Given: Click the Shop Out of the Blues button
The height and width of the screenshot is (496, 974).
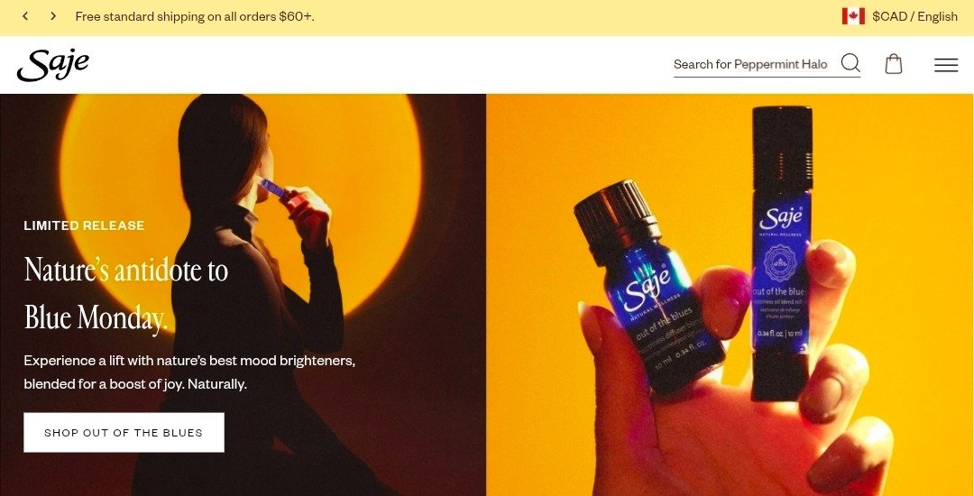Looking at the screenshot, I should tap(124, 433).
